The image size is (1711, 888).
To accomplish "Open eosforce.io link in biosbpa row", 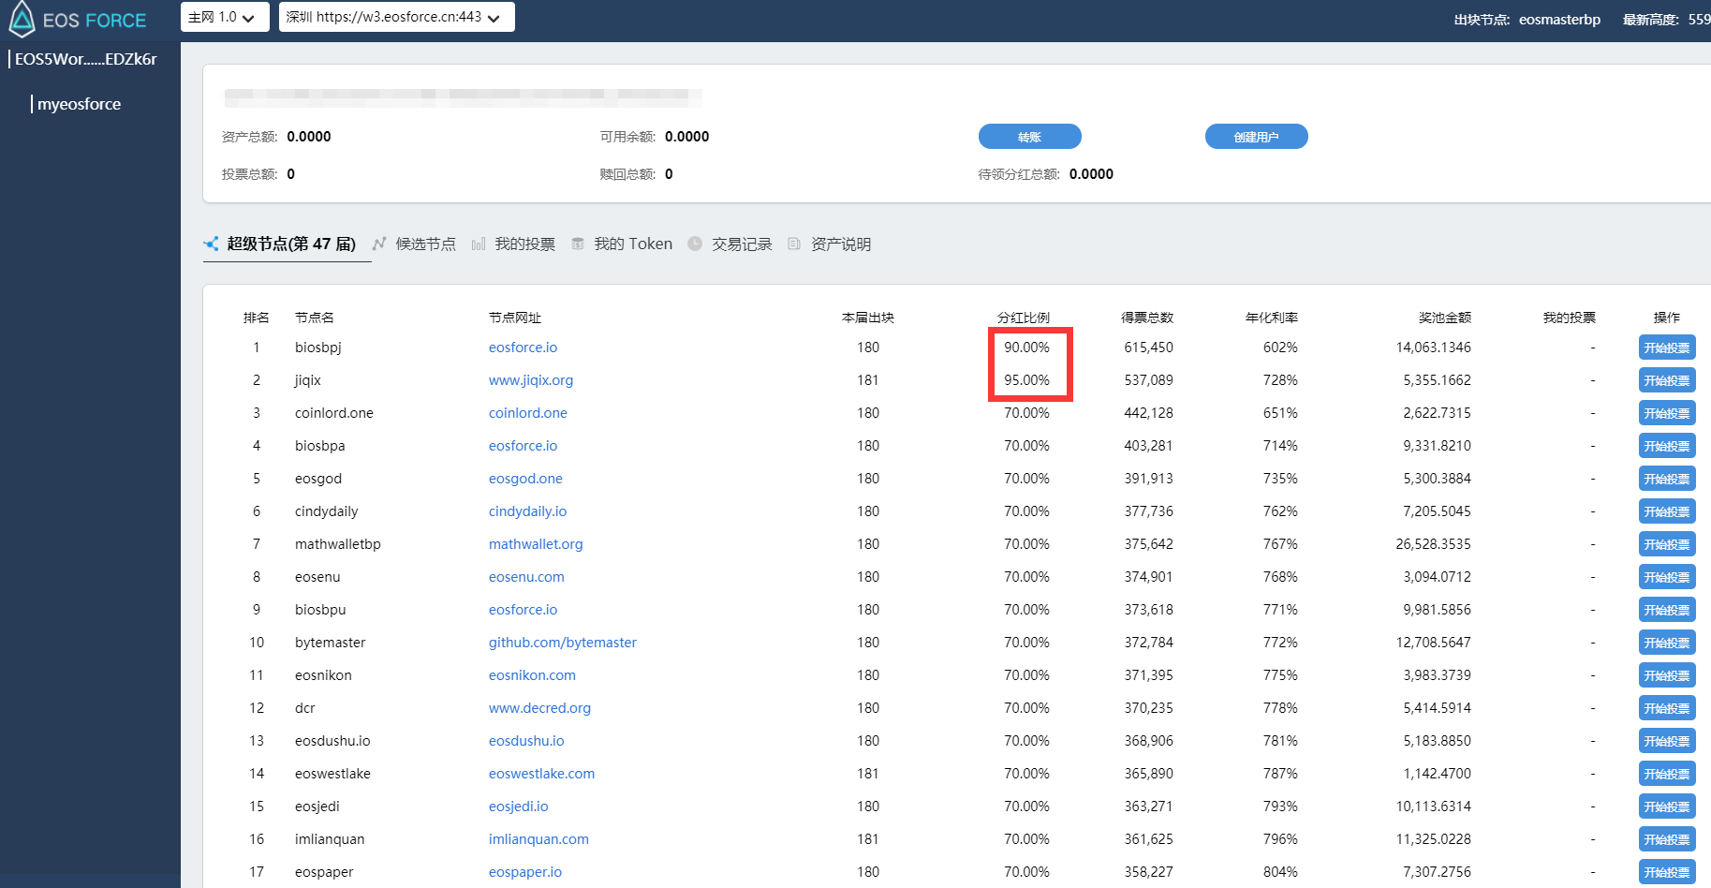I will pos(523,446).
